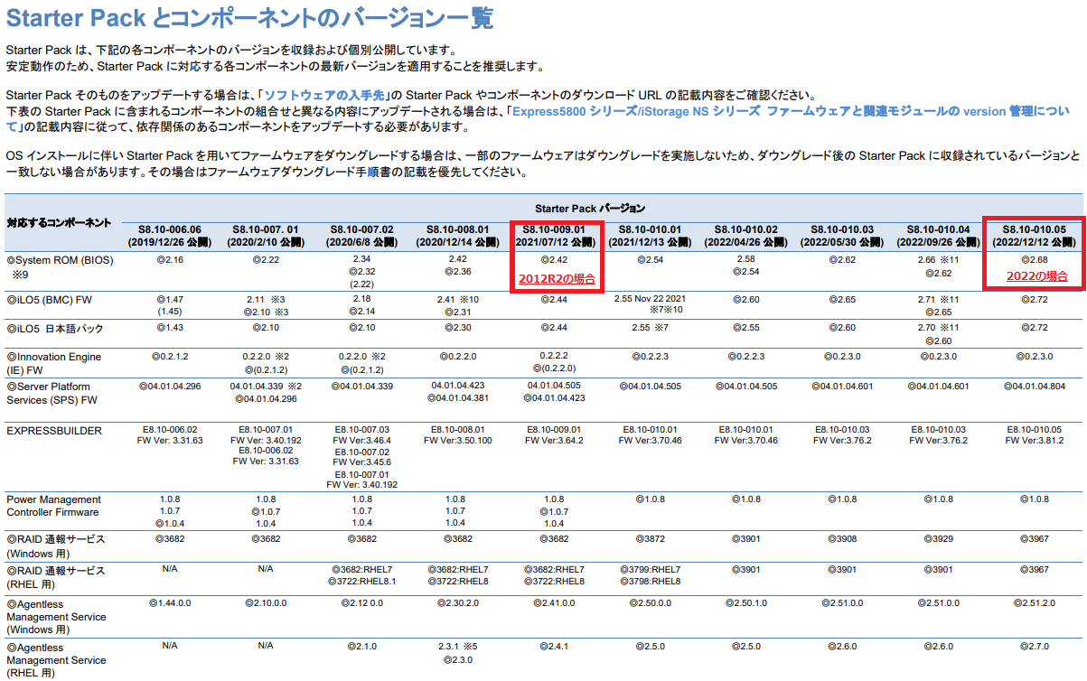The width and height of the screenshot is (1087, 681).
Task: Select the S8.10-010.01 column header
Action: (x=651, y=236)
